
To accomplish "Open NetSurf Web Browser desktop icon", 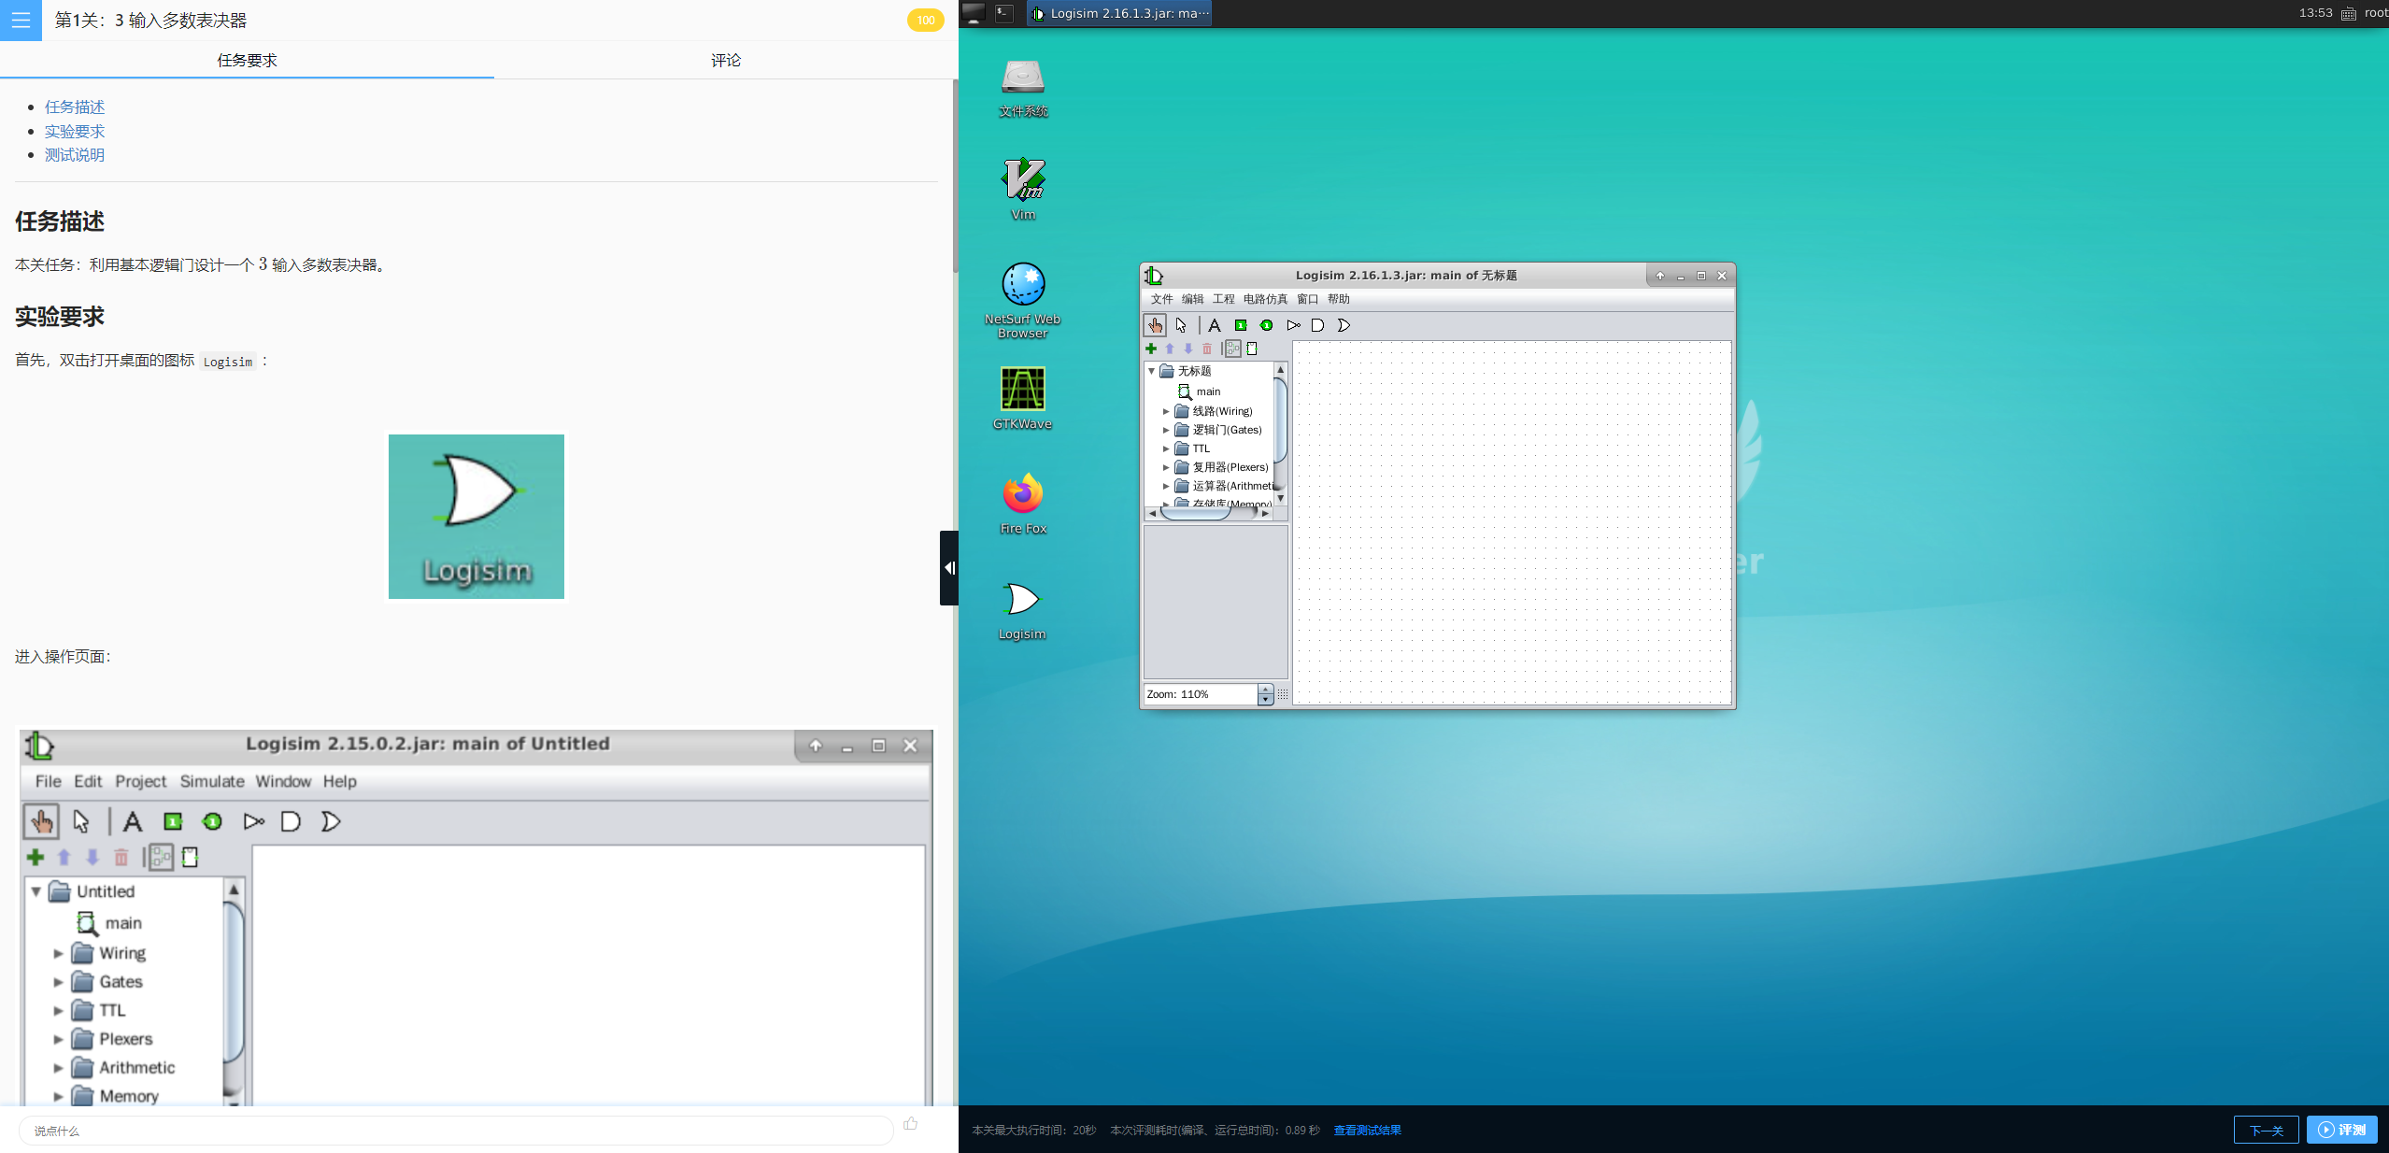I will [1023, 301].
